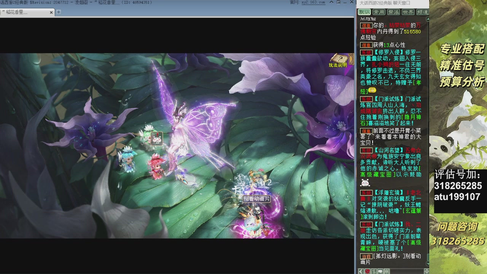The width and height of the screenshot is (487, 274).
Task: Collapse the game title bar with the up chevron
Action: (x=331, y=2)
